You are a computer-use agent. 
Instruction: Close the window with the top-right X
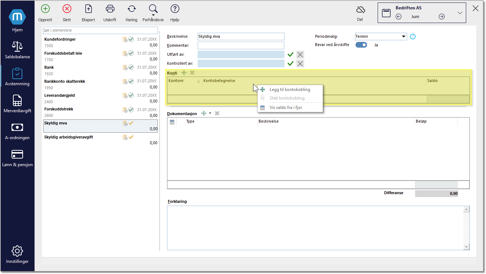pyautogui.click(x=476, y=9)
